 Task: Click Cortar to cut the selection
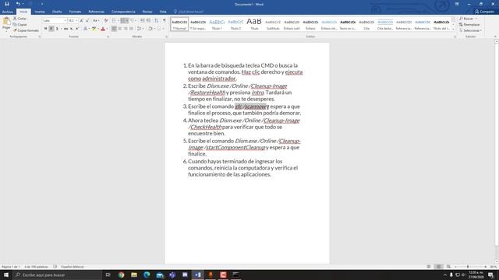point(20,19)
